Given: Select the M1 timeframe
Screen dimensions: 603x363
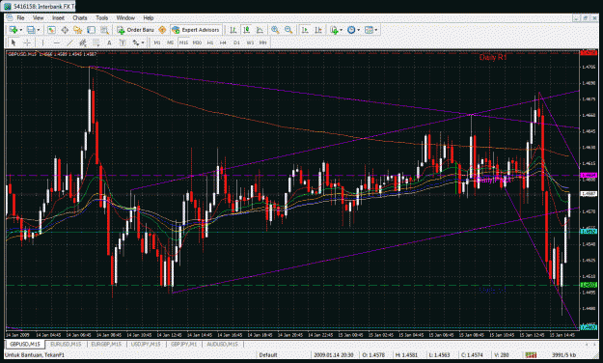Looking at the screenshot, I should [157, 42].
